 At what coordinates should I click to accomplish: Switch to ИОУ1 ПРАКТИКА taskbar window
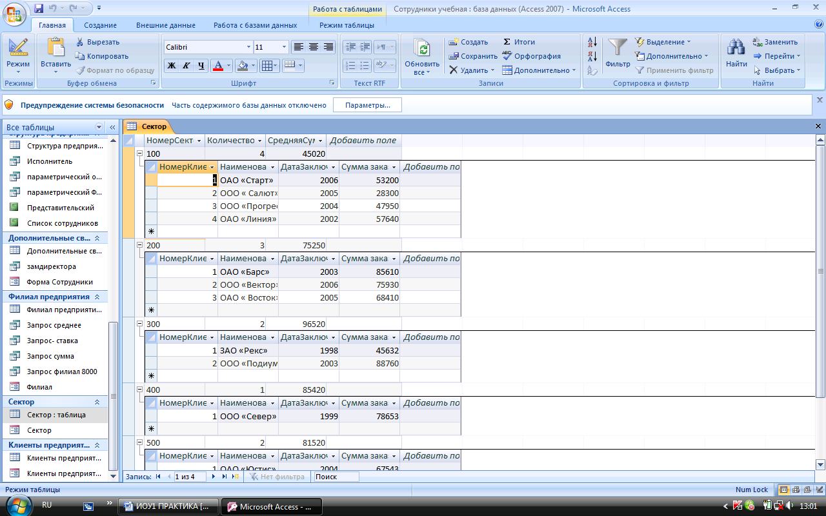168,506
